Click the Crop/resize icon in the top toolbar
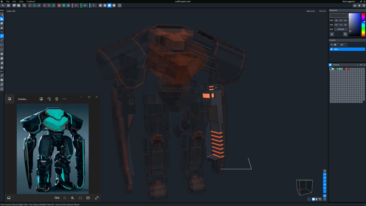This screenshot has width=366, height=206. 24,5
